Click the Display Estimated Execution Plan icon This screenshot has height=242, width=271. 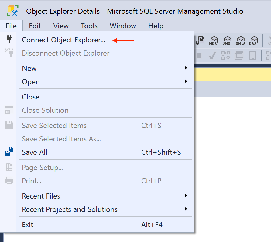[x=226, y=56]
